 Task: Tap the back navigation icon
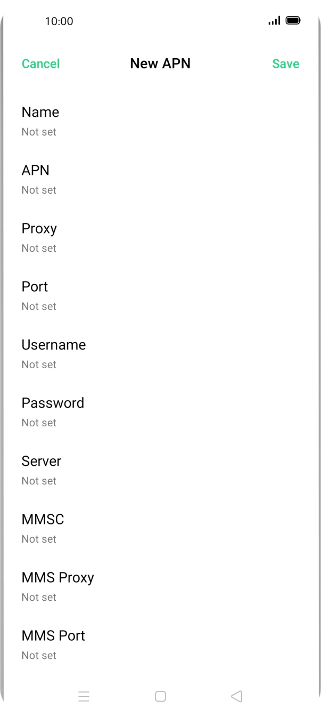click(236, 696)
